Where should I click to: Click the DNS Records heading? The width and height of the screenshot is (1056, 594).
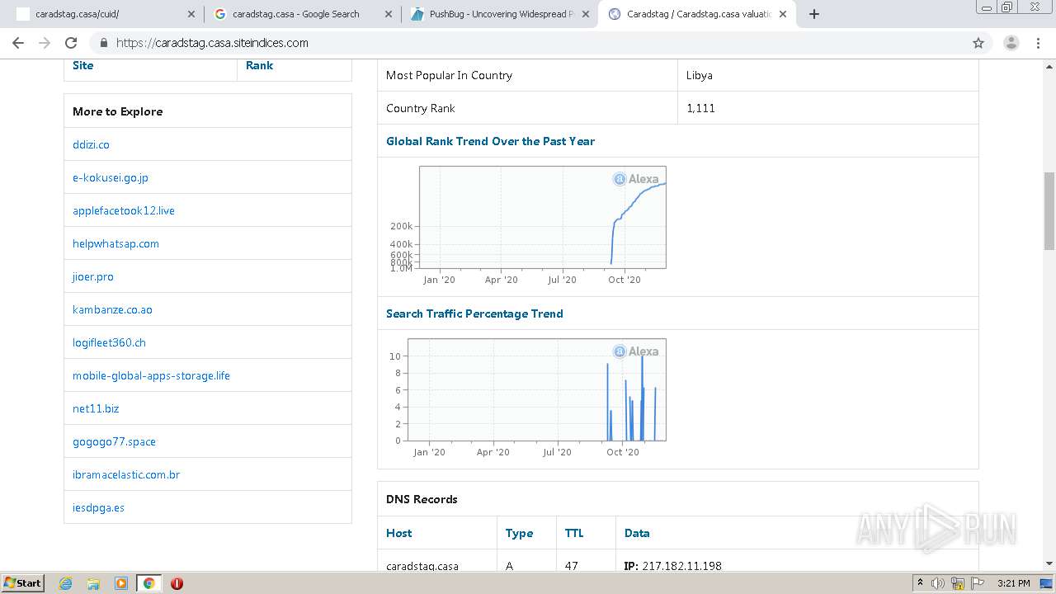tap(422, 499)
